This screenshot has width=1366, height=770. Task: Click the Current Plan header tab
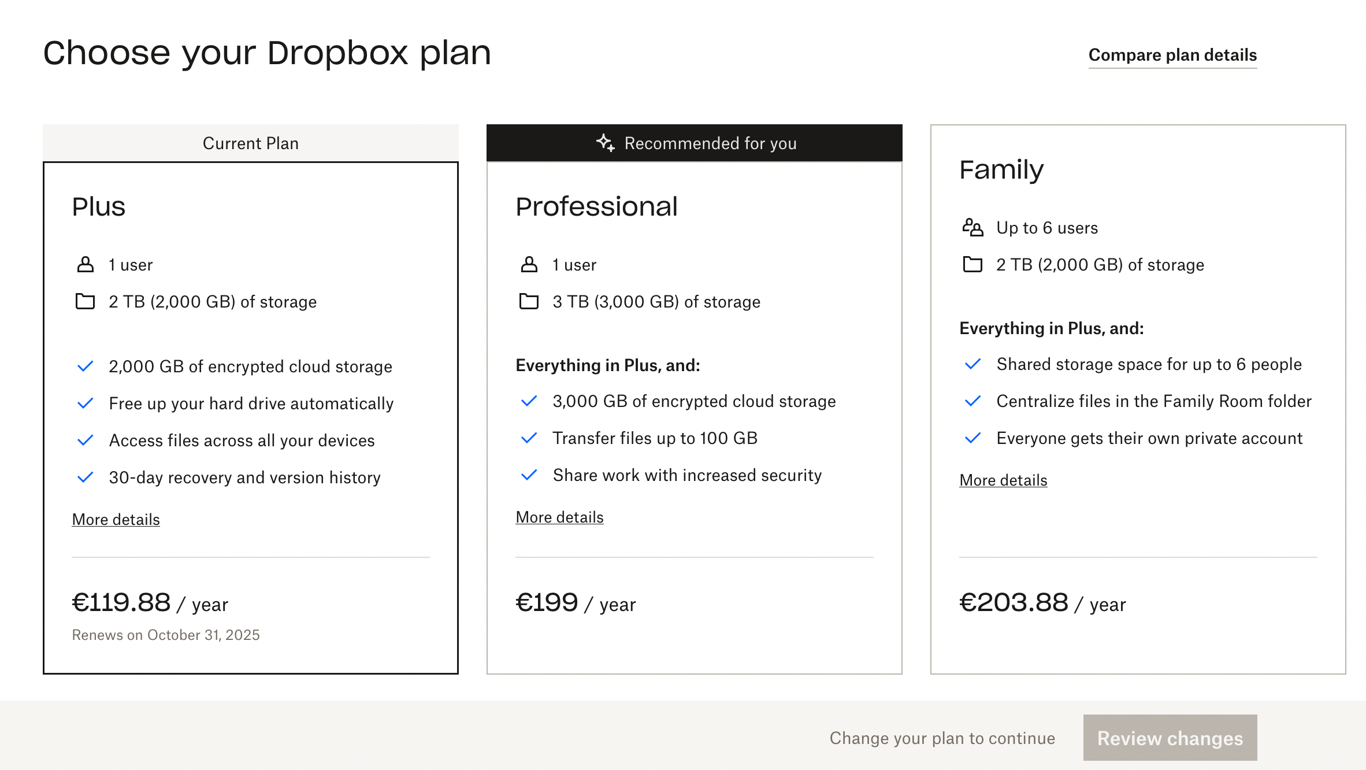tap(251, 143)
